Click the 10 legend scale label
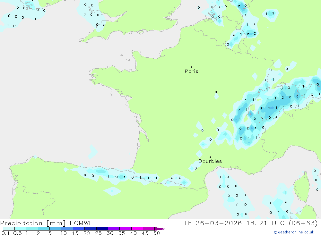The height and width of the screenshot is (235, 321). [64, 233]
